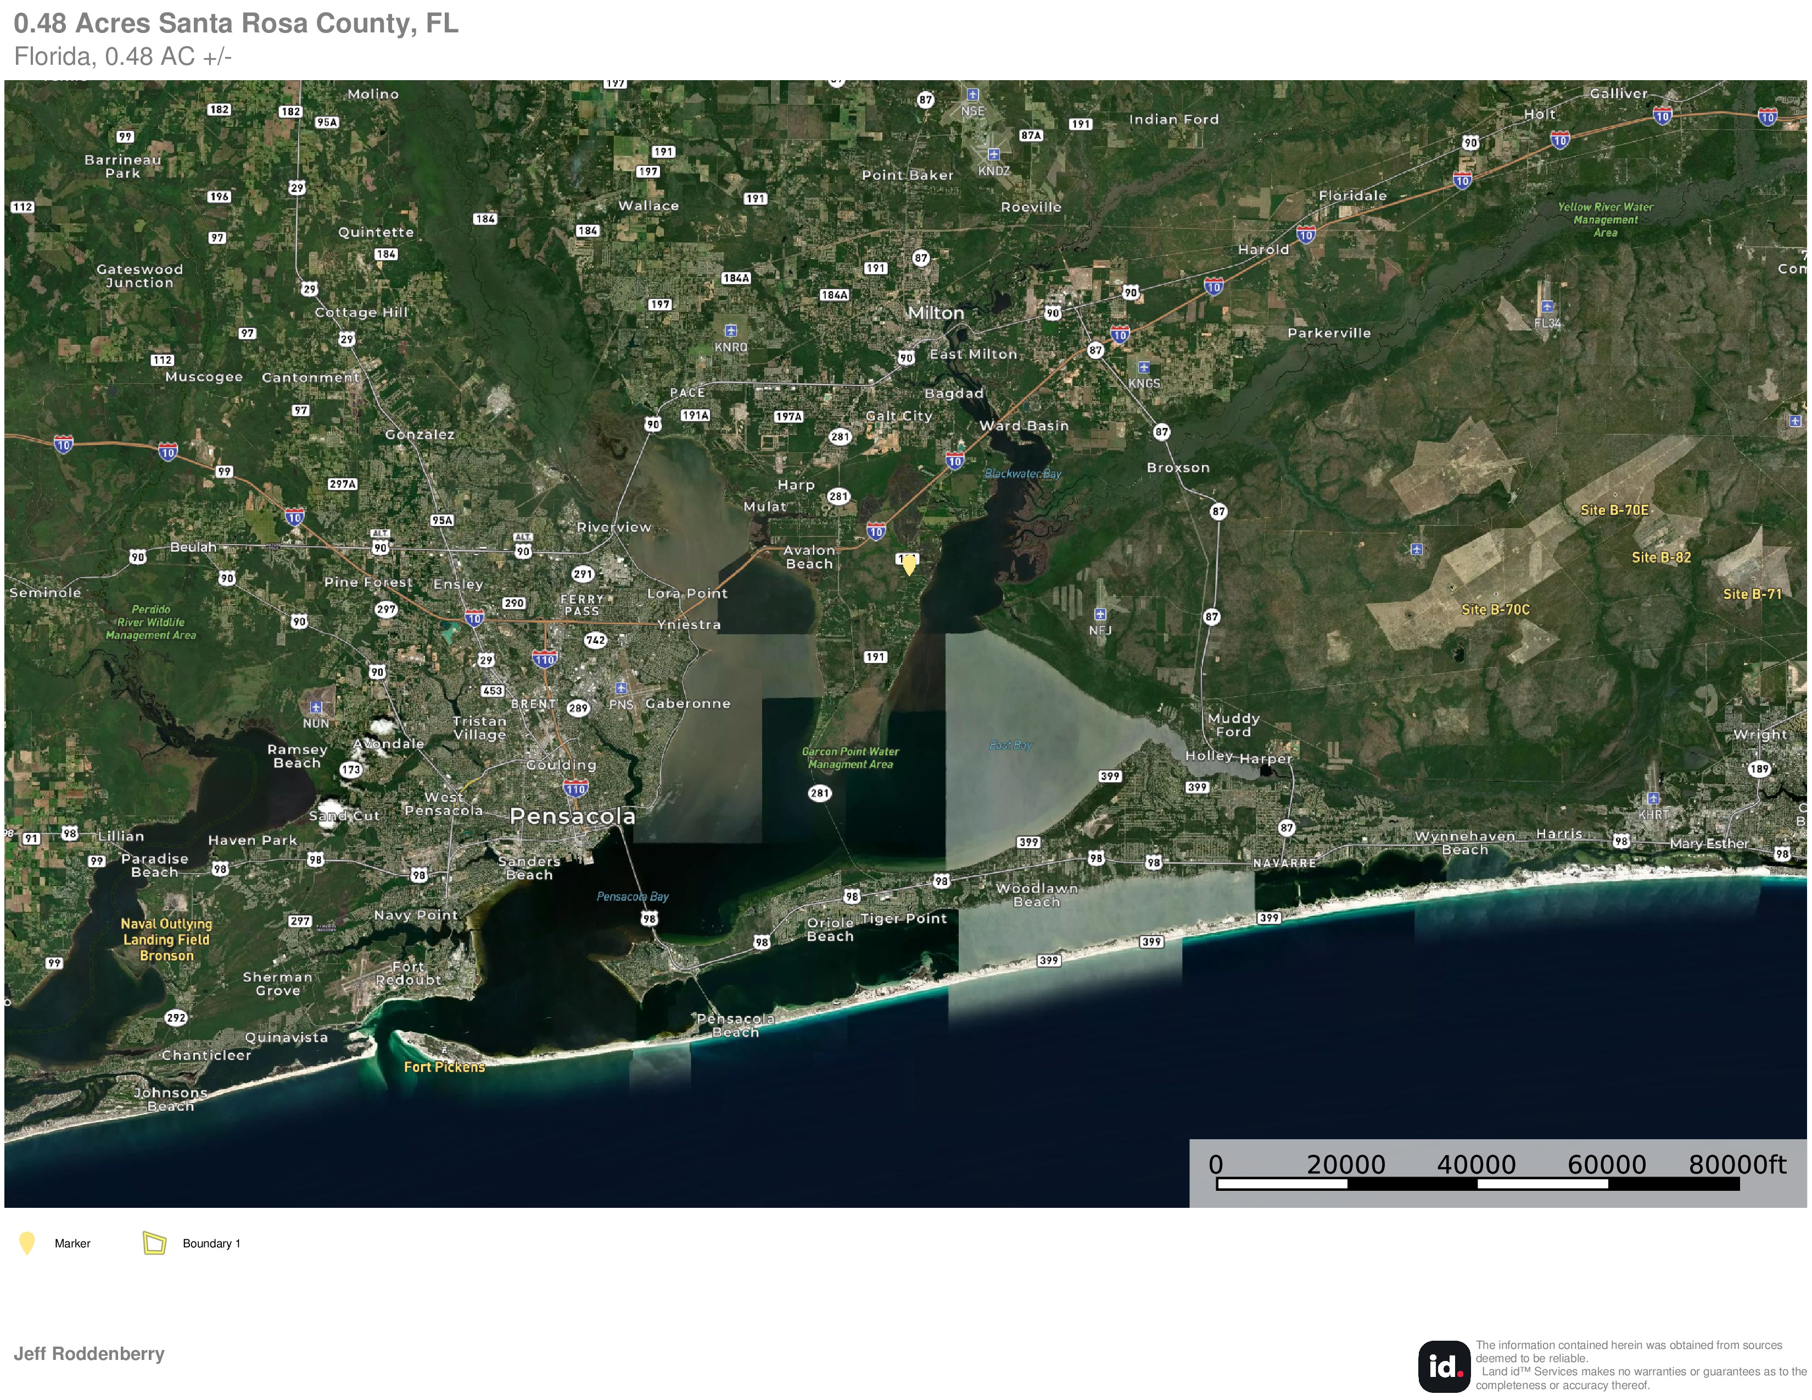Click the PNS airport icon
Image resolution: width=1812 pixels, height=1400 pixels.
620,688
